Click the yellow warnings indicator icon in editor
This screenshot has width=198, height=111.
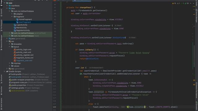[173, 3]
